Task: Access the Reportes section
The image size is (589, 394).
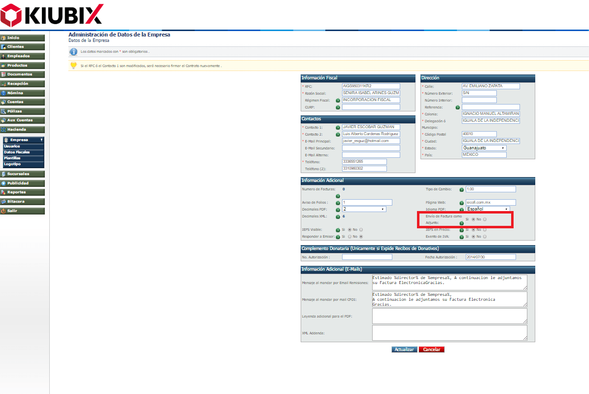Action: click(x=22, y=192)
